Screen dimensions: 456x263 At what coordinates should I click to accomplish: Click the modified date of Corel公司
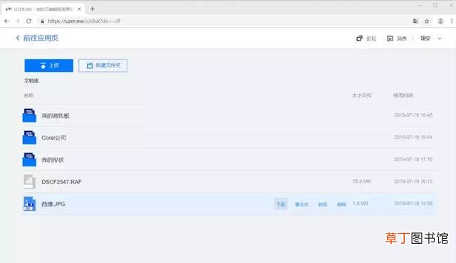pyautogui.click(x=413, y=137)
